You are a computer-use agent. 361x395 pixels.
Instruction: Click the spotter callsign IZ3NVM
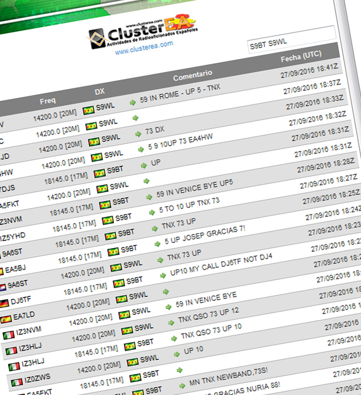(x=29, y=331)
